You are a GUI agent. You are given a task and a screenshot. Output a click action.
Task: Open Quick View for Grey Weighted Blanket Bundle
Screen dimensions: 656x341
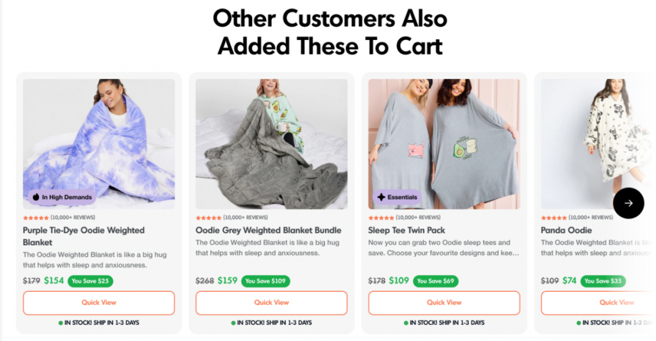tap(272, 303)
